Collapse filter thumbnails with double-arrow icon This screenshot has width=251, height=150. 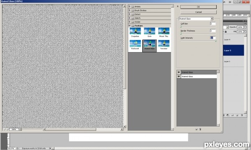[x=177, y=7]
